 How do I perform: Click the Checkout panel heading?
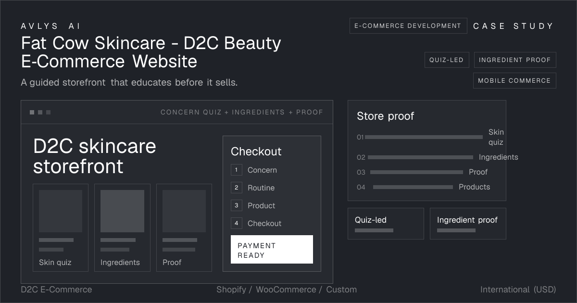coord(256,151)
